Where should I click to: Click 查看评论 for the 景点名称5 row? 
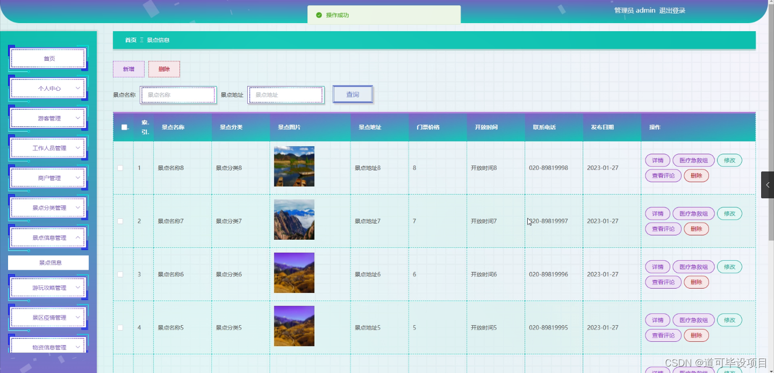pyautogui.click(x=663, y=335)
